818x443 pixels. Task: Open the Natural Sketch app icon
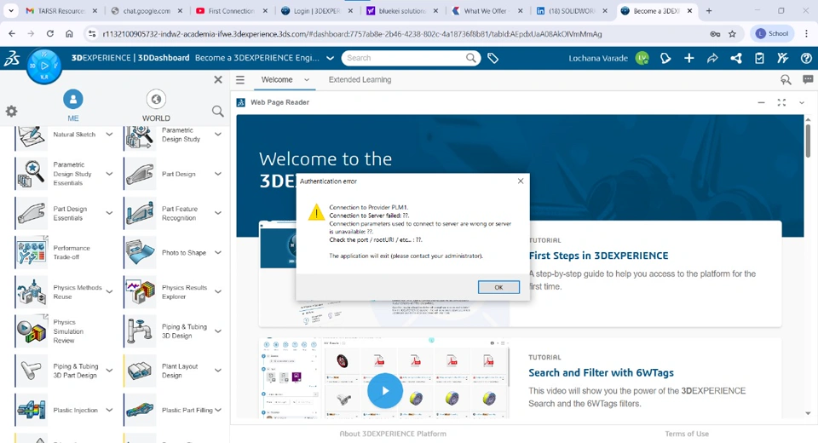(x=32, y=136)
